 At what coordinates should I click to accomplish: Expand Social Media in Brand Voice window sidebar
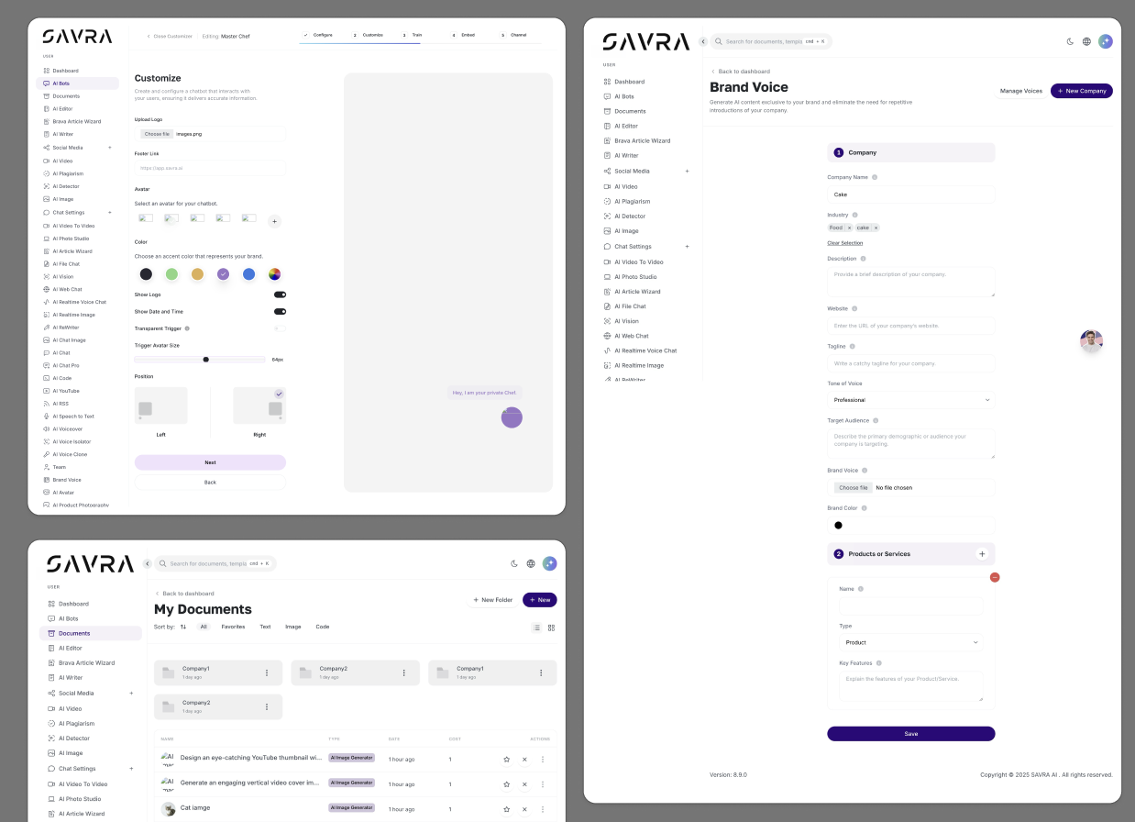(x=687, y=171)
